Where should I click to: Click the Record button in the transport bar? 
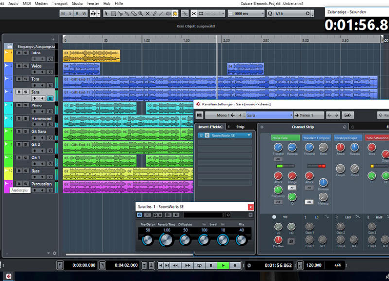coord(235,265)
